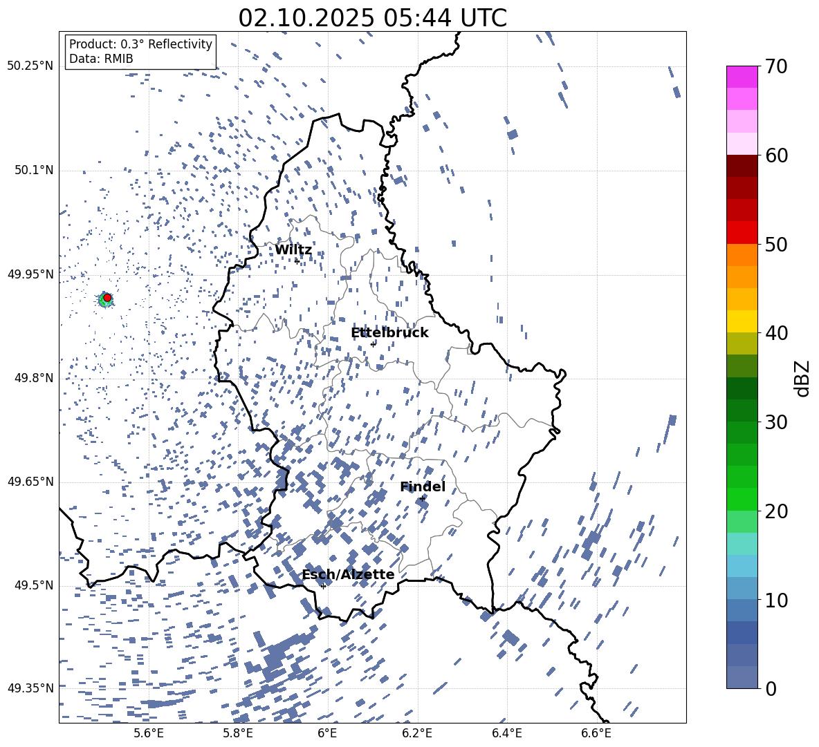Click the colorbar 70 tick label
Screen dimensions: 819x747
pyautogui.click(x=776, y=66)
